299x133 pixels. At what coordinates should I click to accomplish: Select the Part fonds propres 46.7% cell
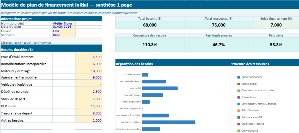pos(218,45)
